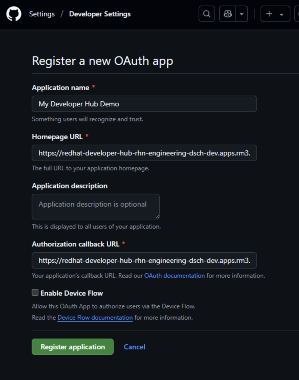Image resolution: width=299 pixels, height=380 pixels.
Task: Click the Cancel link
Action: [134, 347]
